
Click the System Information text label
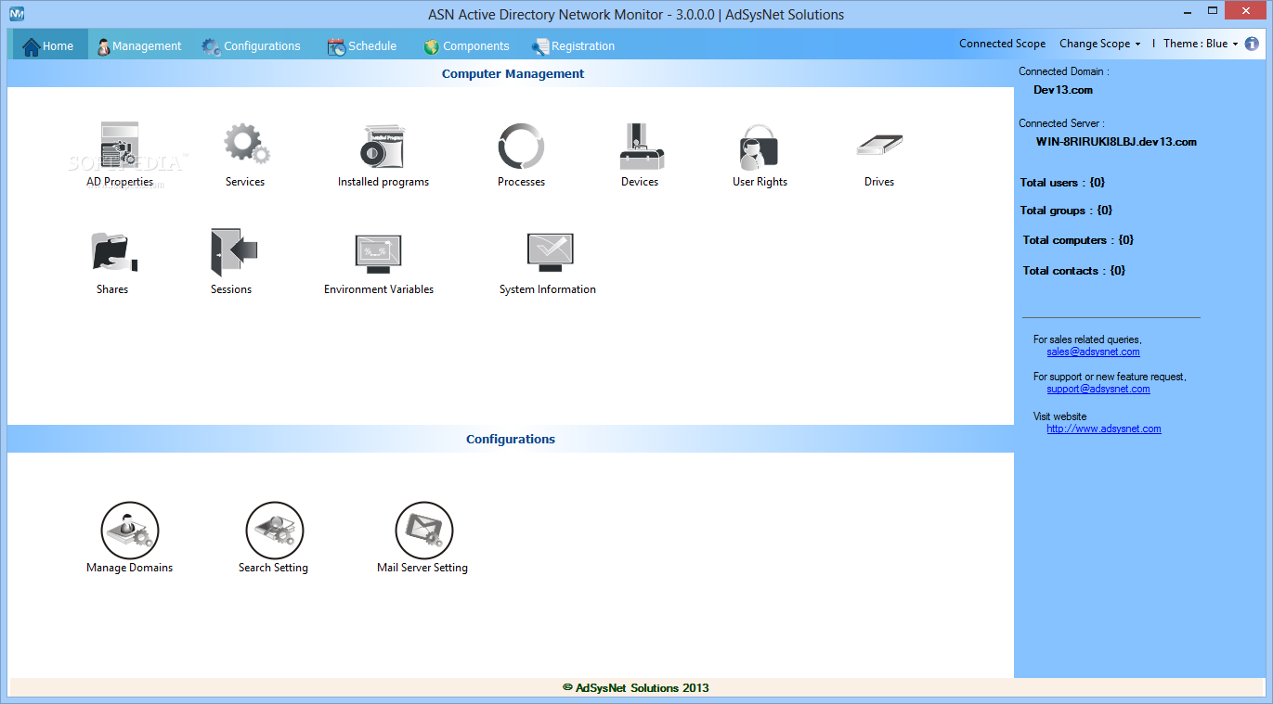point(548,289)
